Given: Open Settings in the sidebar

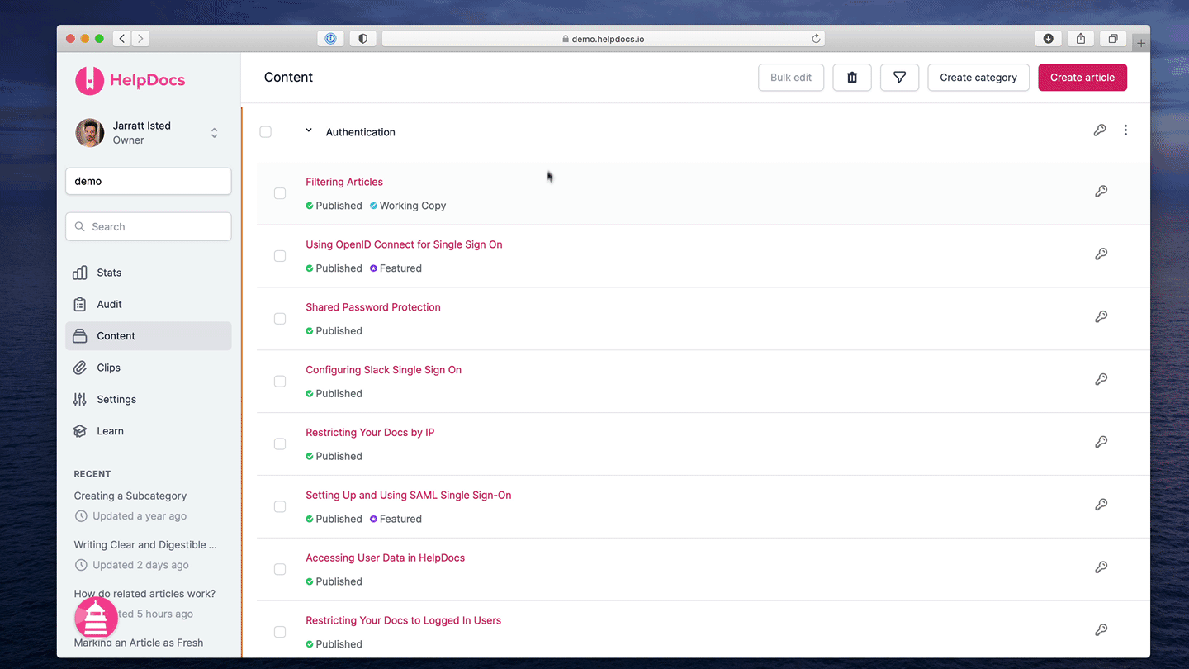Looking at the screenshot, I should [x=149, y=399].
